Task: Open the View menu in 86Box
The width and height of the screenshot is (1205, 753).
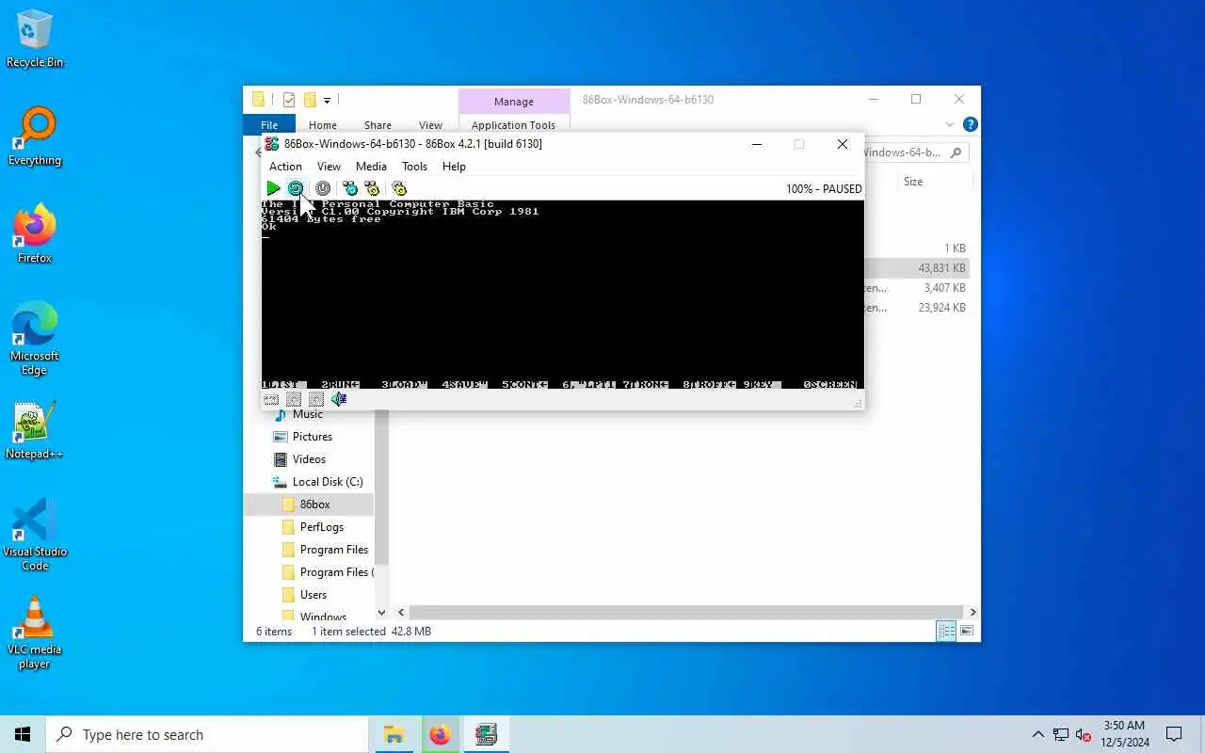Action: tap(329, 167)
